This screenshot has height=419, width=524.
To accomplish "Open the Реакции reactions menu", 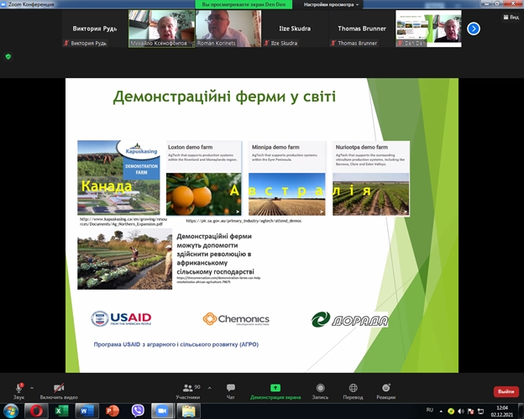I will pos(385,387).
